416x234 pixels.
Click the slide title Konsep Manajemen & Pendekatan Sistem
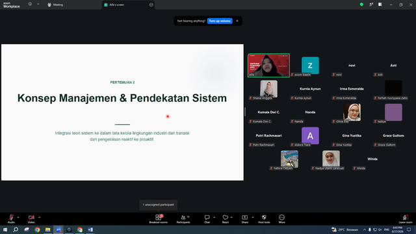click(x=122, y=98)
